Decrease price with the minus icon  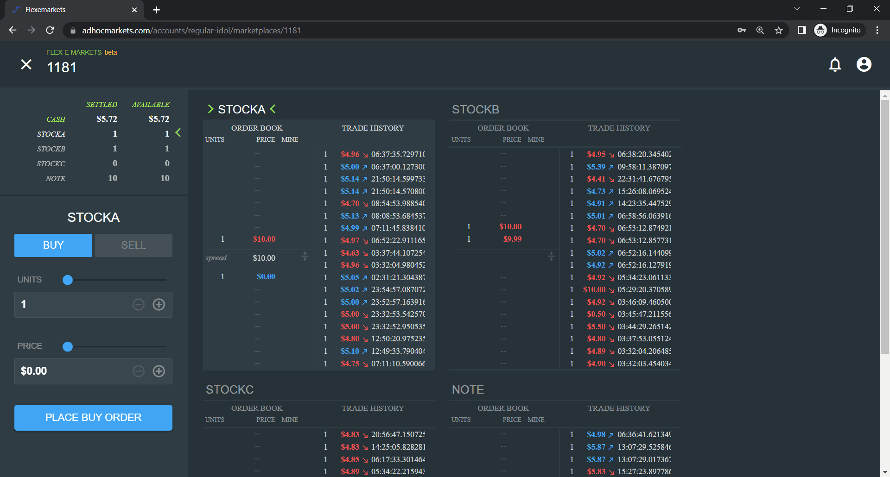(139, 371)
